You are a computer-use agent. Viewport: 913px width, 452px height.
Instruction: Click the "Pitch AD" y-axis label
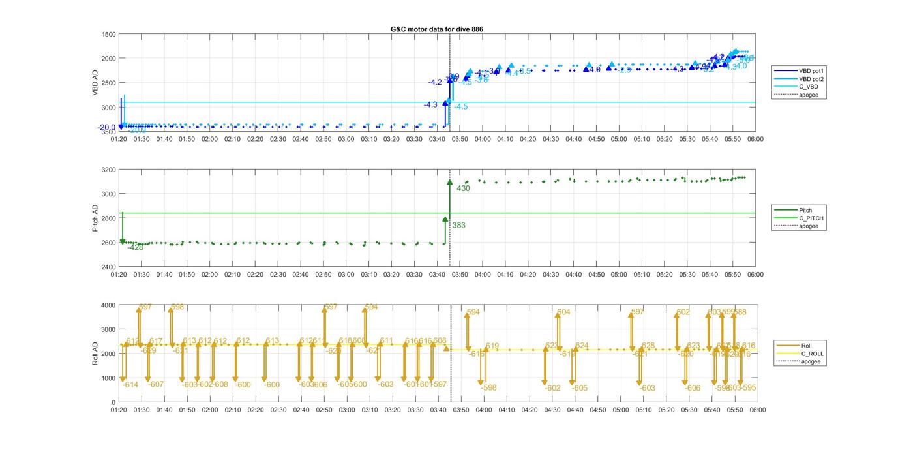(x=95, y=218)
